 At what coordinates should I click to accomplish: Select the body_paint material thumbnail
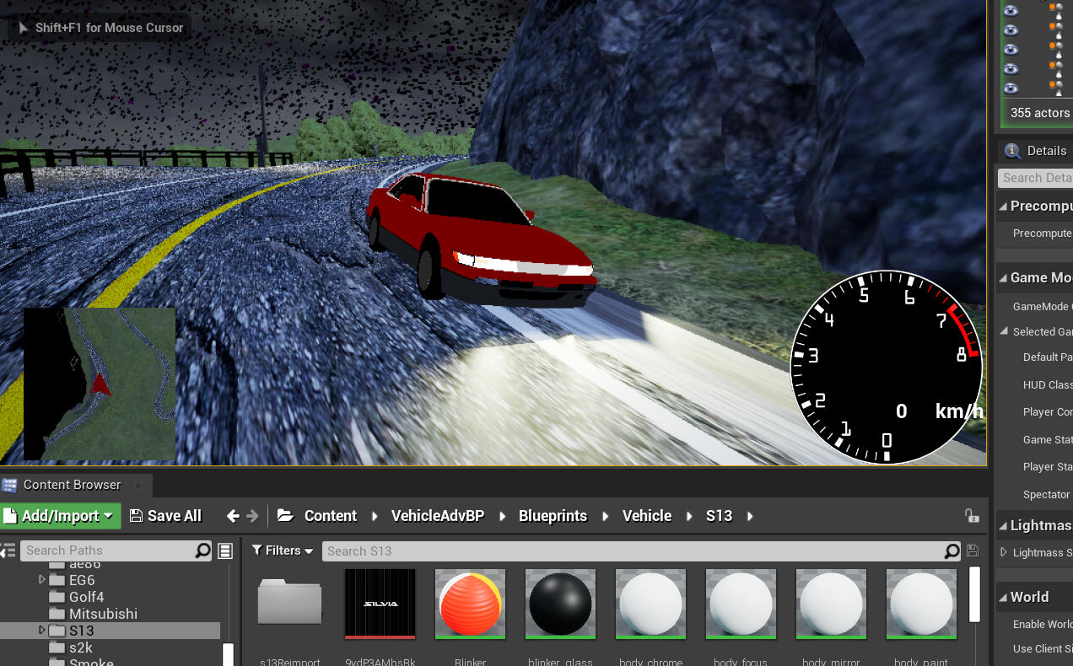tap(921, 603)
